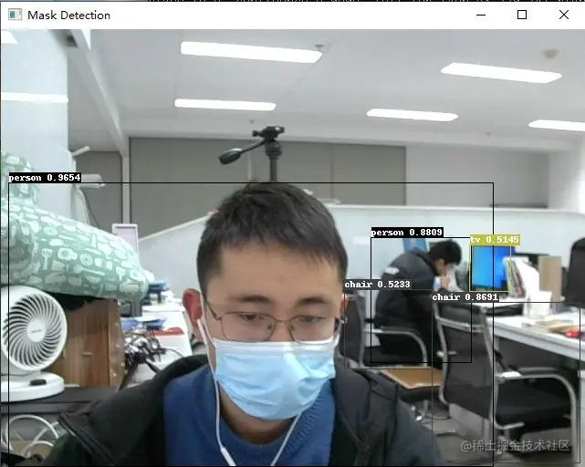
Task: Click the Mask Detection title text
Action: coord(69,16)
